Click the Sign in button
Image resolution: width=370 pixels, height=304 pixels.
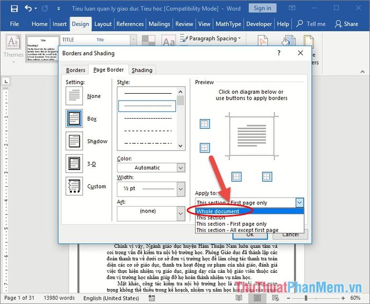(x=262, y=8)
